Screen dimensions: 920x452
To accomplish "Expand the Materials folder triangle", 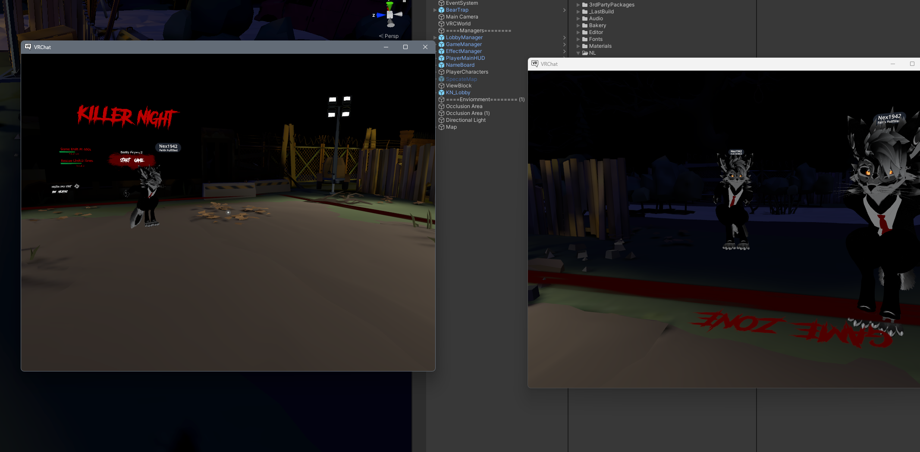I will (x=578, y=46).
